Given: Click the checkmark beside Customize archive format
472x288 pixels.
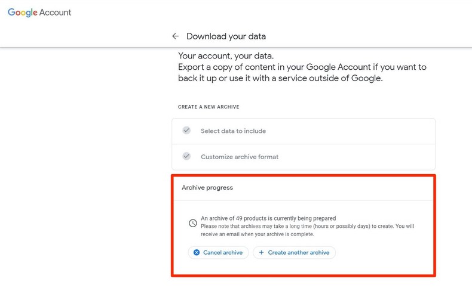Looking at the screenshot, I should (186, 156).
